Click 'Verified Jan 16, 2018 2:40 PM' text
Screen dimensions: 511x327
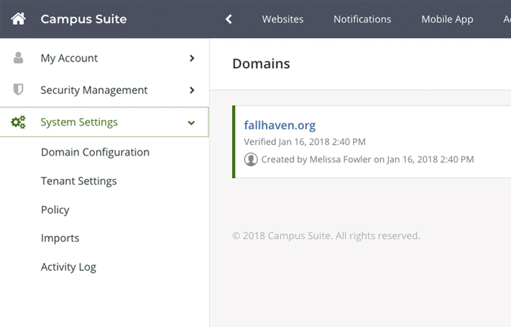coord(304,142)
